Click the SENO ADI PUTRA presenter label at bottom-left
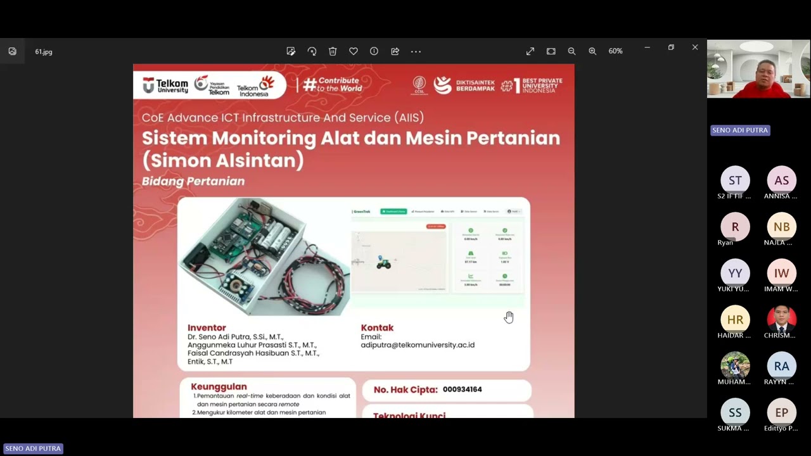811x456 pixels. coord(33,448)
